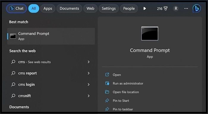Open the Bing Chat icon at top right
Screen dimensions: 208x114
pyautogui.click(x=197, y=8)
